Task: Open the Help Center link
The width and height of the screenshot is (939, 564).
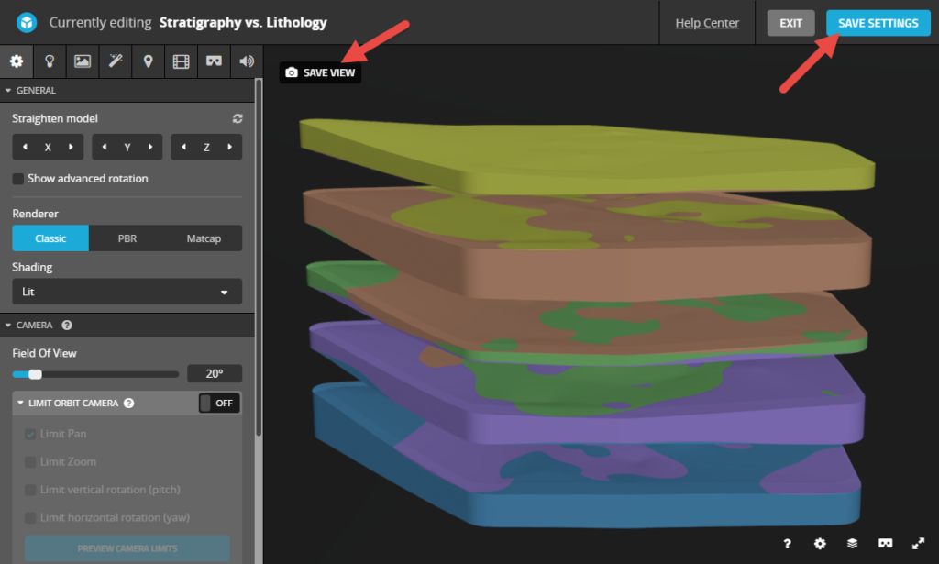Action: pyautogui.click(x=707, y=23)
